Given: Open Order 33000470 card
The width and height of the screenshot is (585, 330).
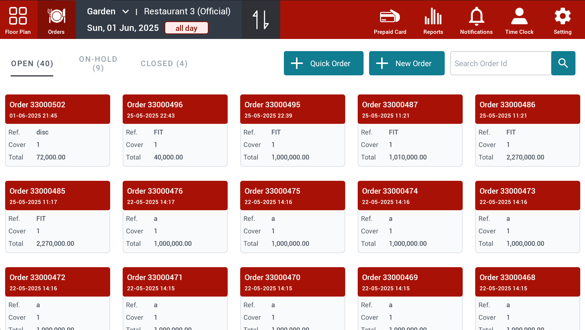Looking at the screenshot, I should tap(293, 298).
